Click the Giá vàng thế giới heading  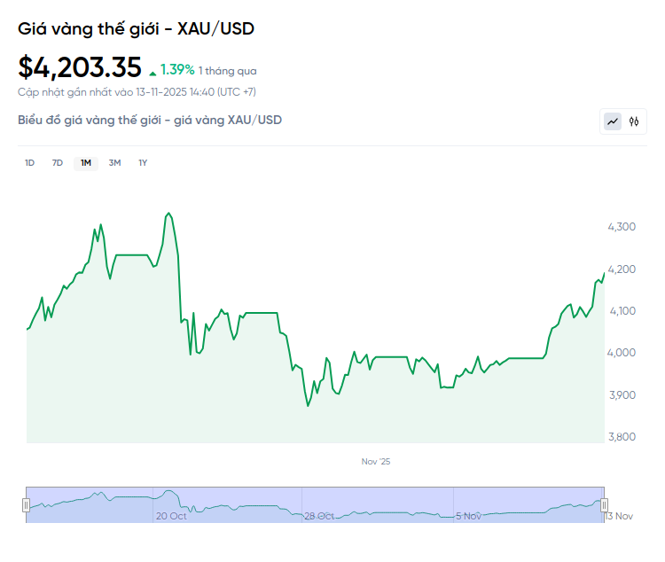(137, 28)
